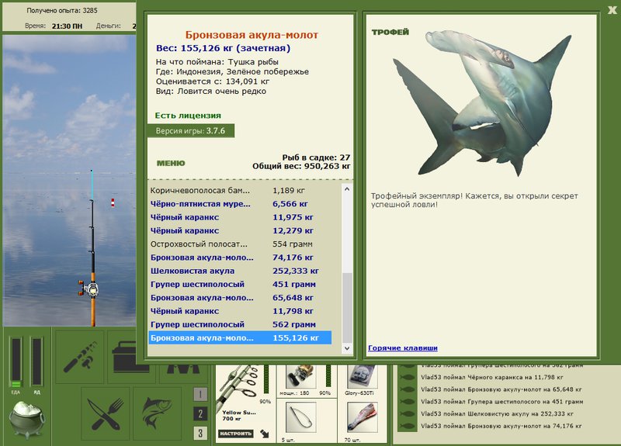Click the down arrow of fish list scrollbar
The width and height of the screenshot is (621, 446).
click(x=347, y=348)
